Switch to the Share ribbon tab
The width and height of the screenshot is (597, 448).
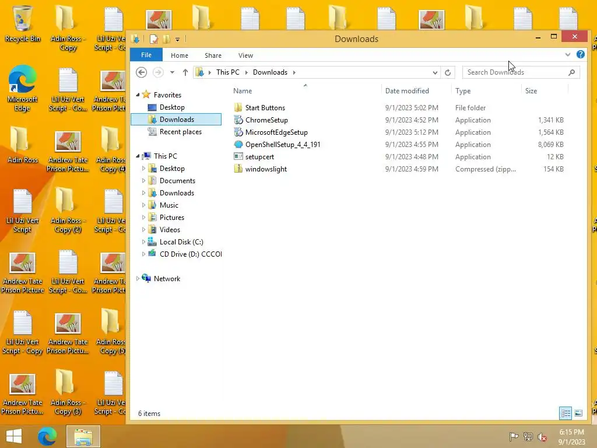[213, 55]
